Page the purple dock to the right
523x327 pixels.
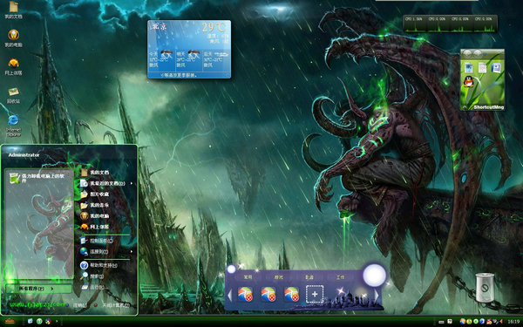[x=377, y=295]
